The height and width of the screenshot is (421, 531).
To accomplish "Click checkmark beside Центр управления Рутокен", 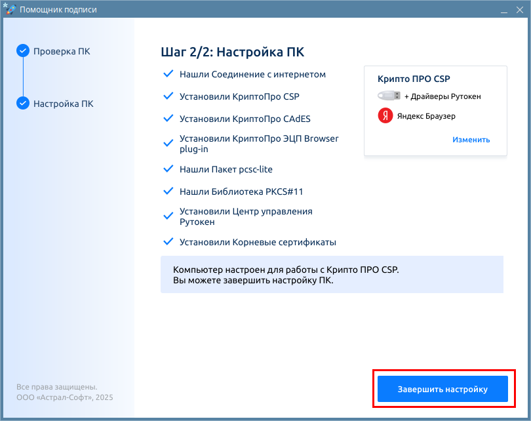I will click(168, 216).
